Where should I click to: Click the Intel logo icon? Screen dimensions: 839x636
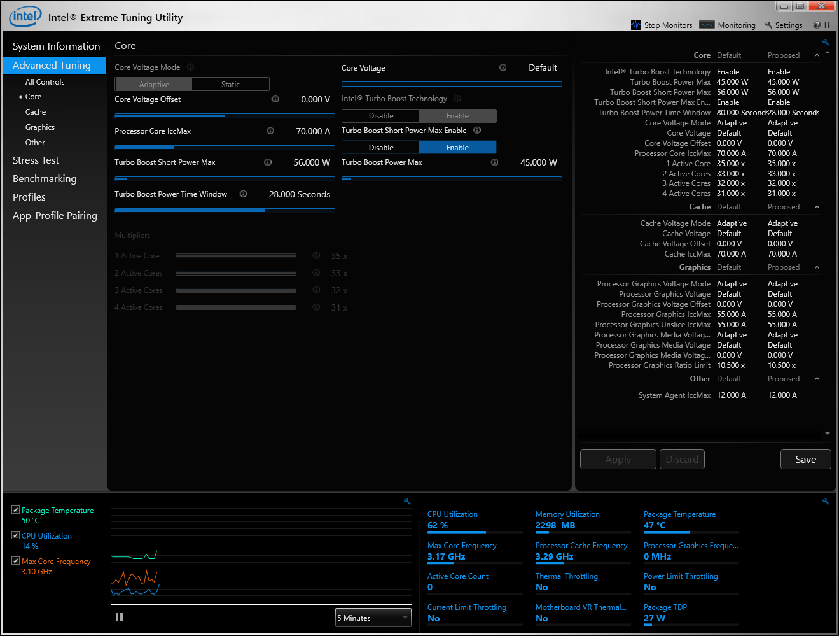click(25, 17)
